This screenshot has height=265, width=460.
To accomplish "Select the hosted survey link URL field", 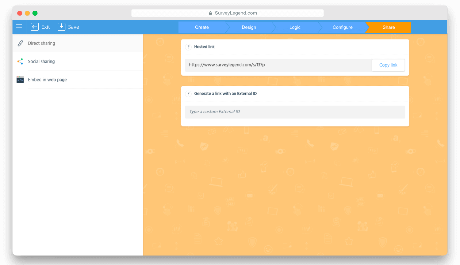I will click(x=278, y=65).
